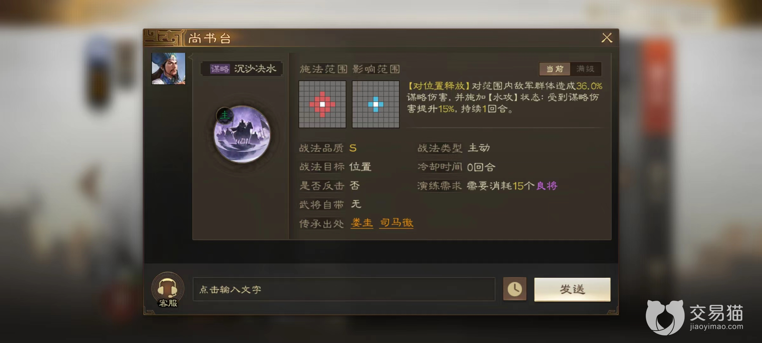Select the 沉沙决水 skill name label
Image resolution: width=762 pixels, height=343 pixels.
coord(255,69)
